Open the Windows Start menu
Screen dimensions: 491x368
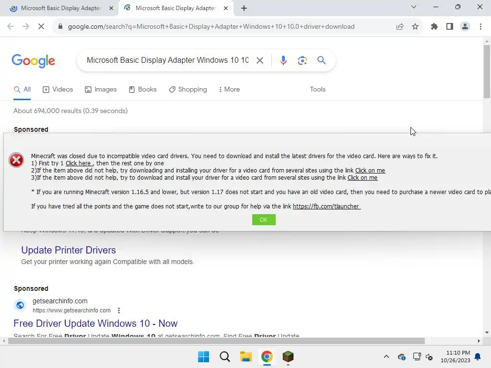coord(203,356)
